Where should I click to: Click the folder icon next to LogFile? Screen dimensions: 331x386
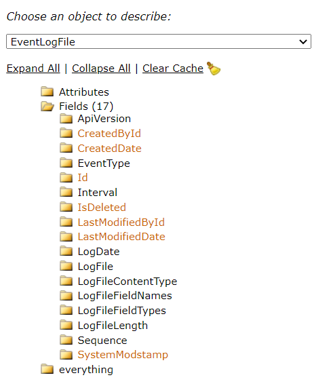pos(66,266)
